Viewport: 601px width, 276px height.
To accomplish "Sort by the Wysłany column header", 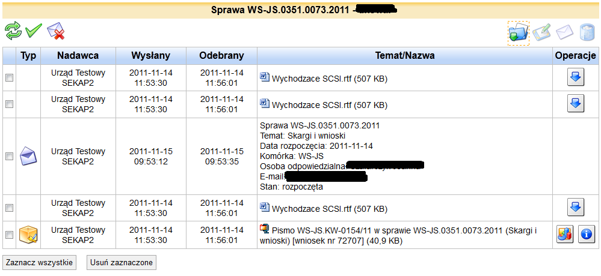I will 151,55.
